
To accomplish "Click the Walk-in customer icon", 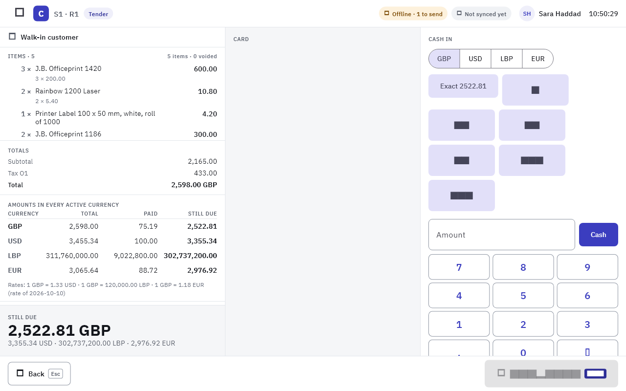I will 12,37.
